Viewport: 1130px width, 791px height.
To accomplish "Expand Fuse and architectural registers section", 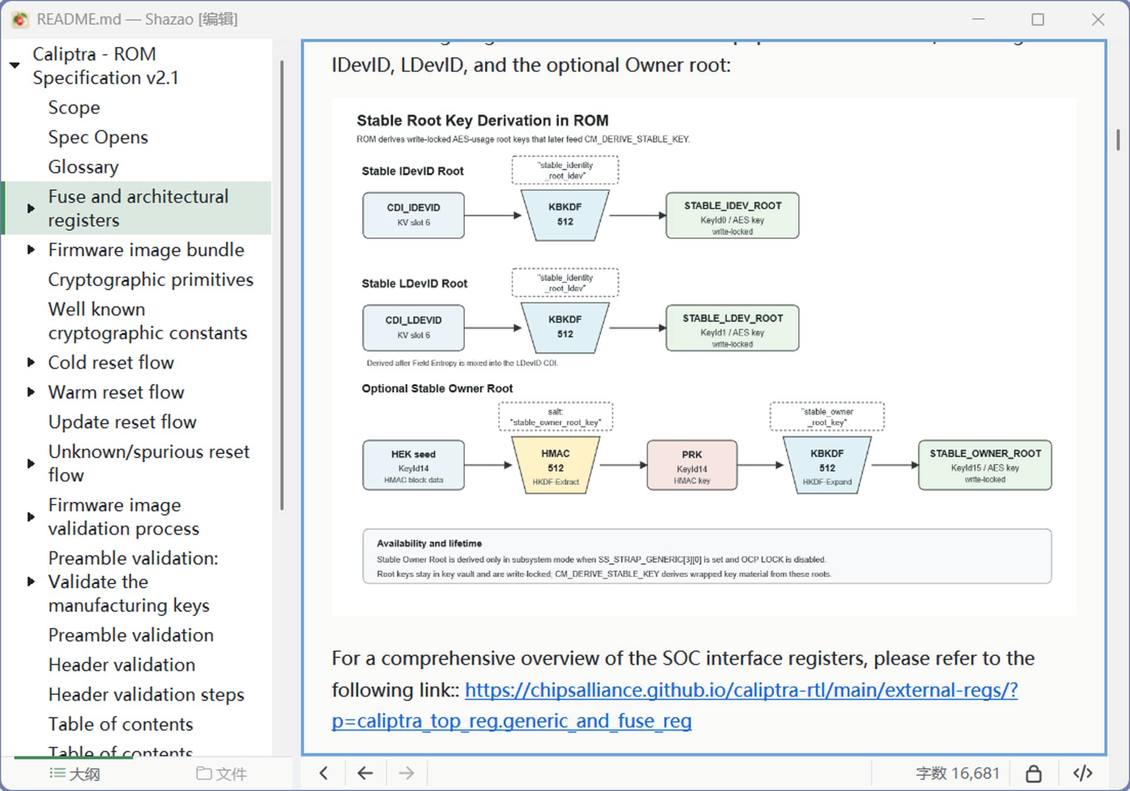I will click(x=31, y=208).
